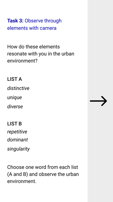Select the word 'unique' in List A
This screenshot has height=202, width=113.
click(x=15, y=97)
